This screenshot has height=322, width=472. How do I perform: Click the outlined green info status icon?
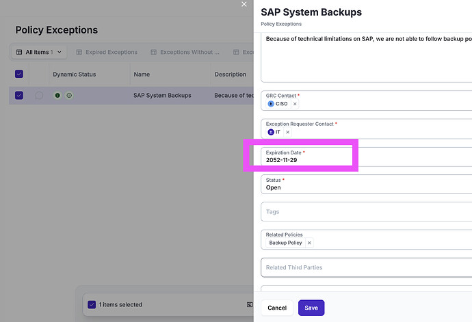69,96
